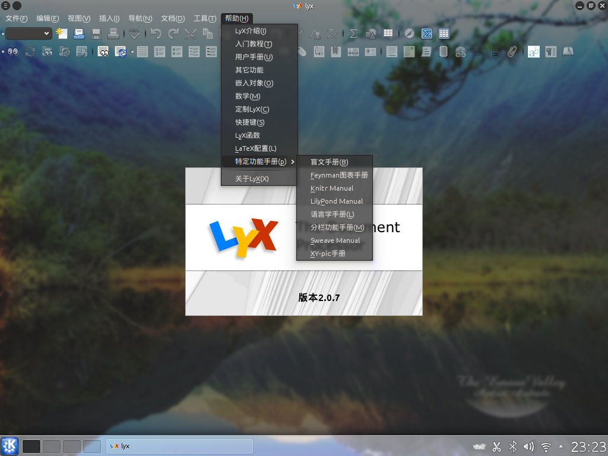Choose 定制LyX(C) from the menu
This screenshot has width=608, height=456.
pos(259,109)
